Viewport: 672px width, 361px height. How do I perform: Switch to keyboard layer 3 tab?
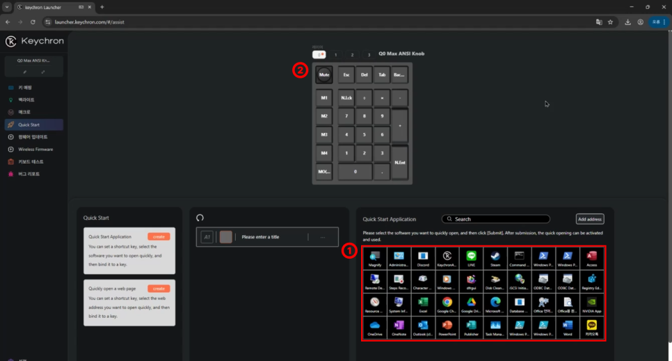pyautogui.click(x=369, y=54)
